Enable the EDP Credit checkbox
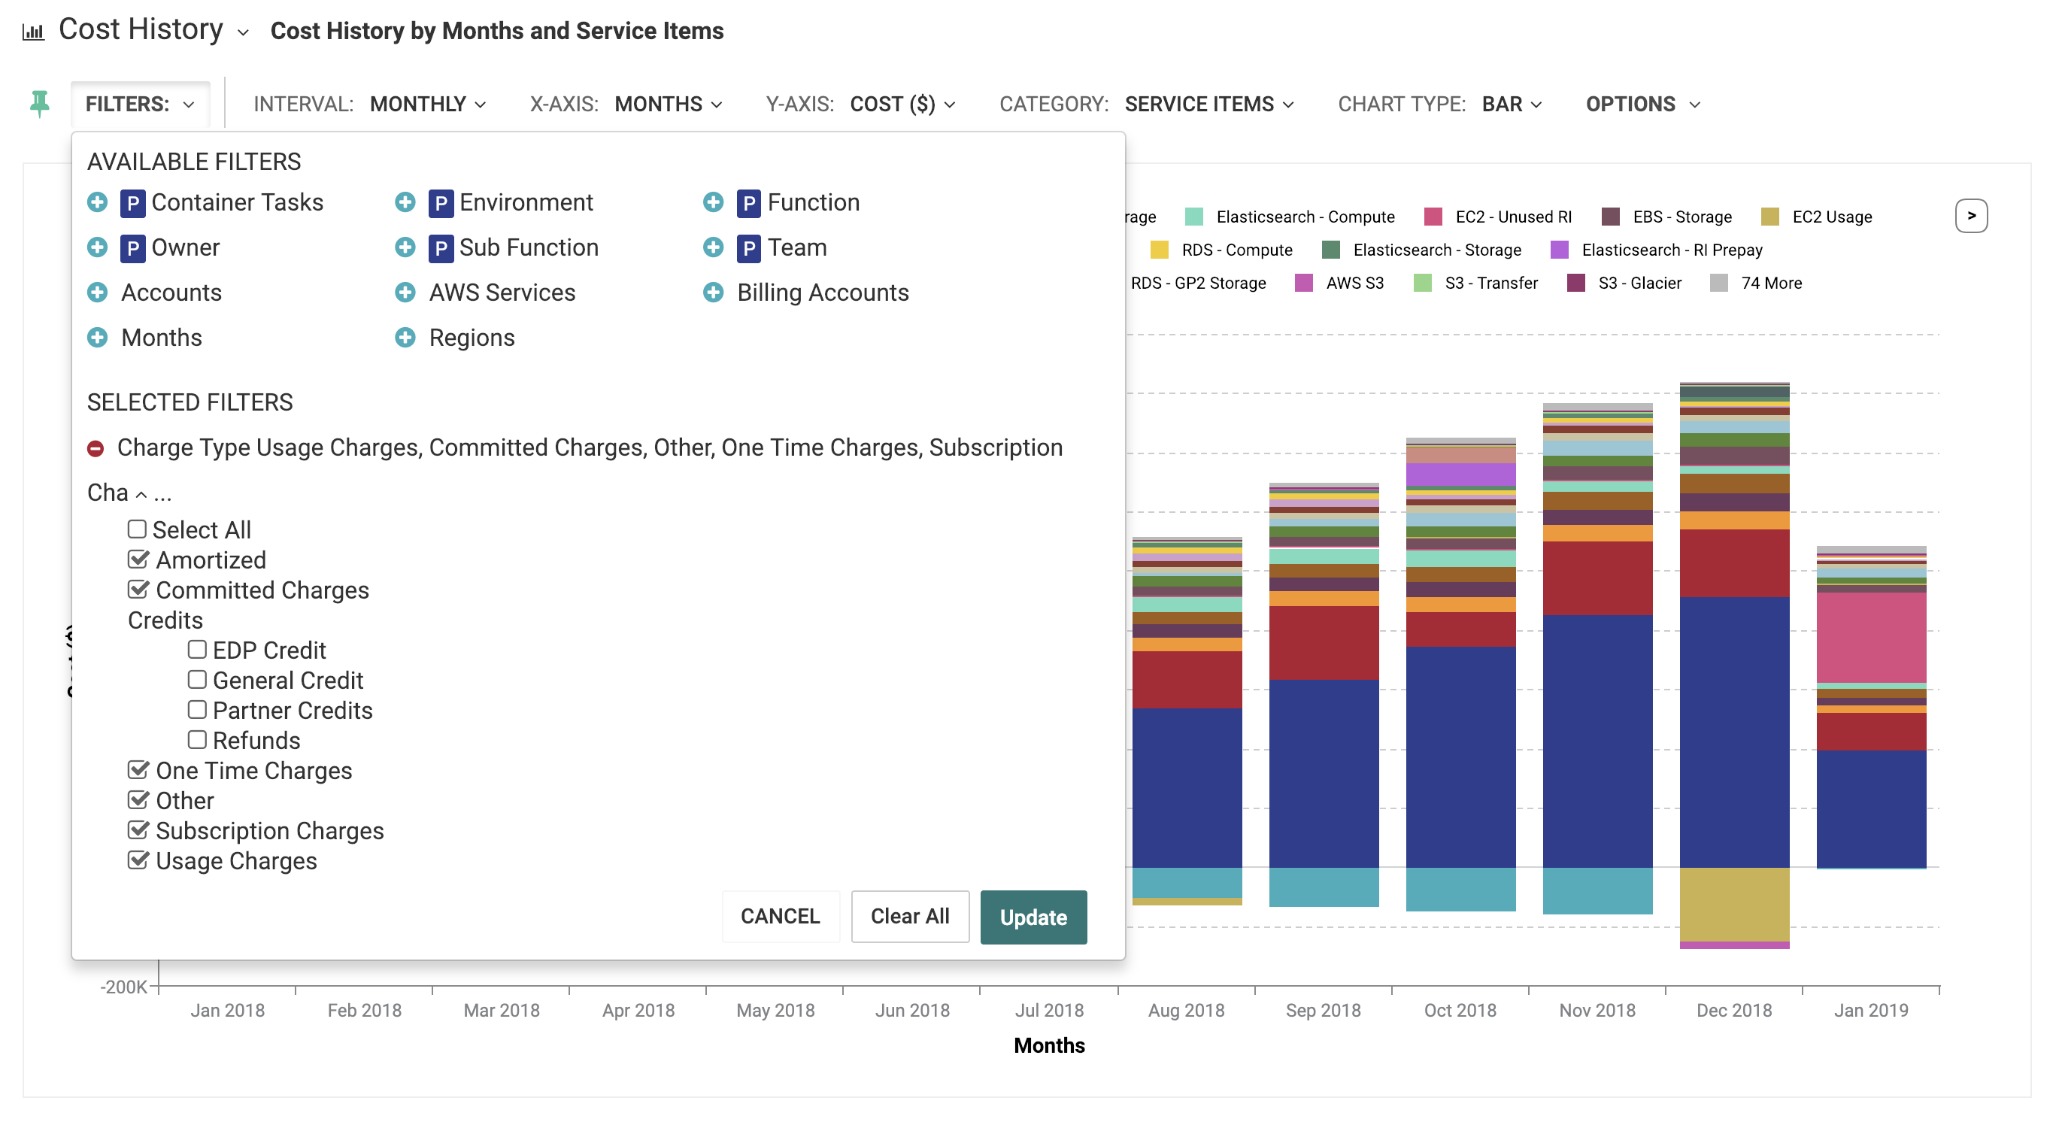2059x1125 pixels. click(x=198, y=649)
